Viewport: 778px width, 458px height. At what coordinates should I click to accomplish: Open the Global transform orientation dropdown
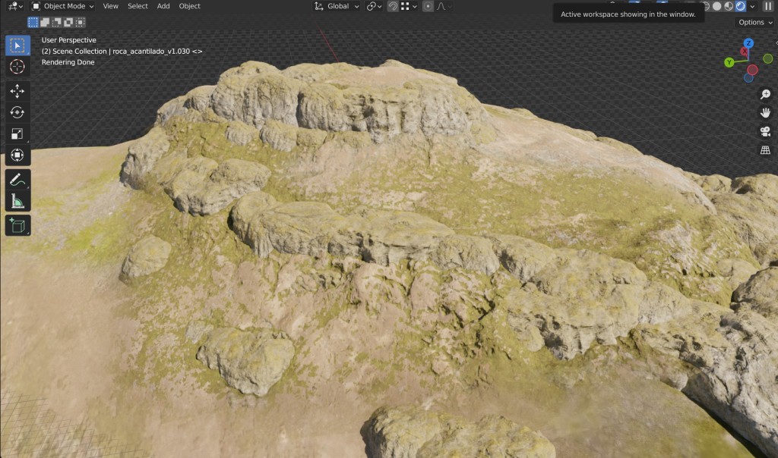tap(337, 6)
